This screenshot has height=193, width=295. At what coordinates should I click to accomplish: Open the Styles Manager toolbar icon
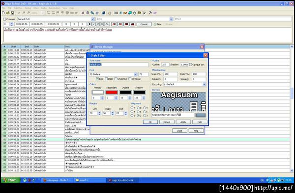[x=83, y=13]
